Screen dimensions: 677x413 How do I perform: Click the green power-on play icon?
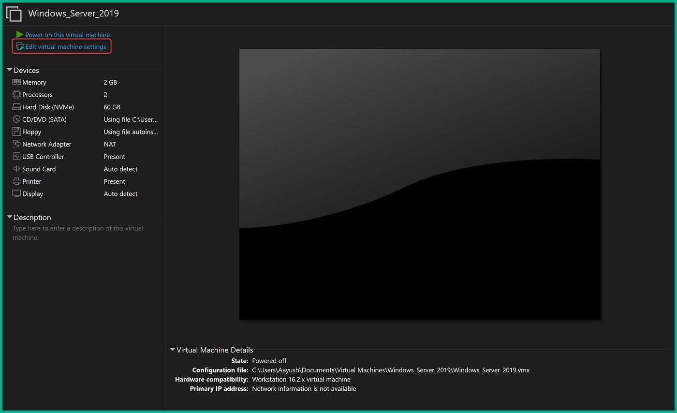click(19, 34)
